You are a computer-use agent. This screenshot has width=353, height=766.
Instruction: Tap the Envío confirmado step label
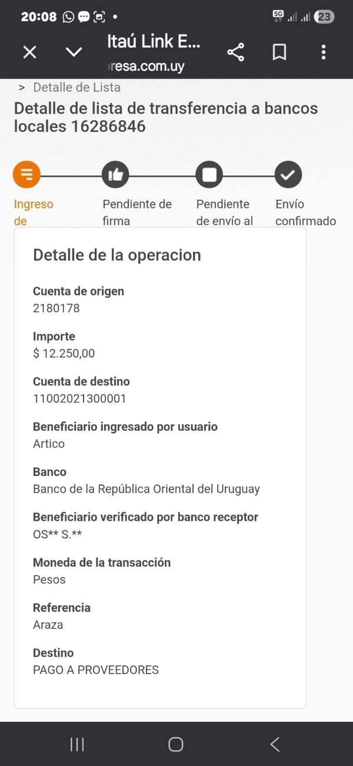305,212
